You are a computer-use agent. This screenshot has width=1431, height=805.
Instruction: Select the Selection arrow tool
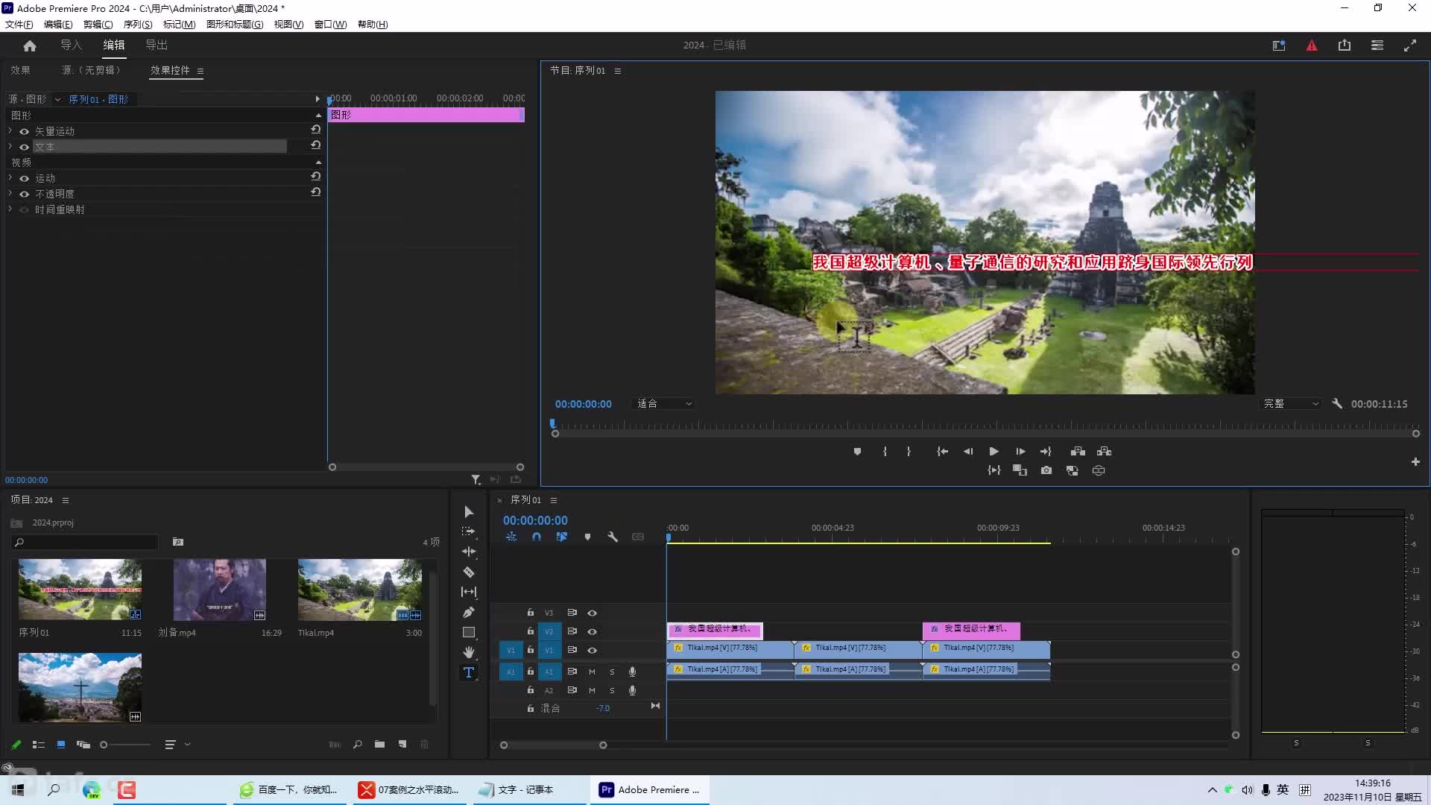pos(468,511)
